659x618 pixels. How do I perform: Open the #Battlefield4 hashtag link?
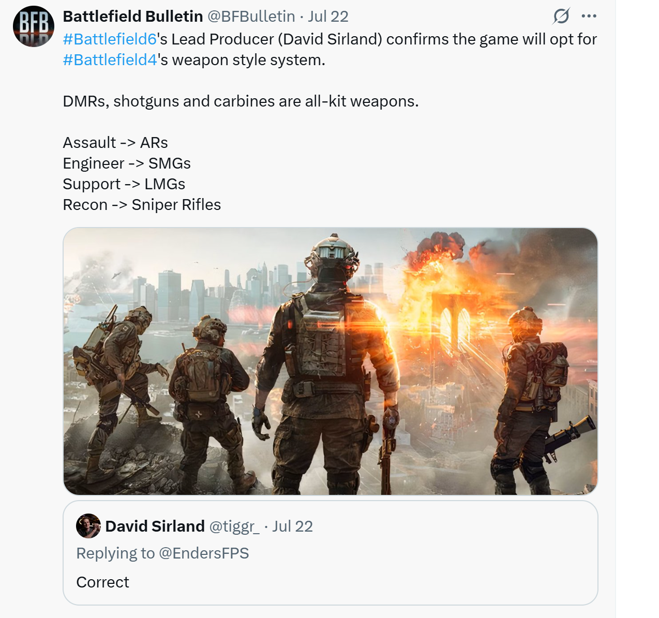point(110,60)
